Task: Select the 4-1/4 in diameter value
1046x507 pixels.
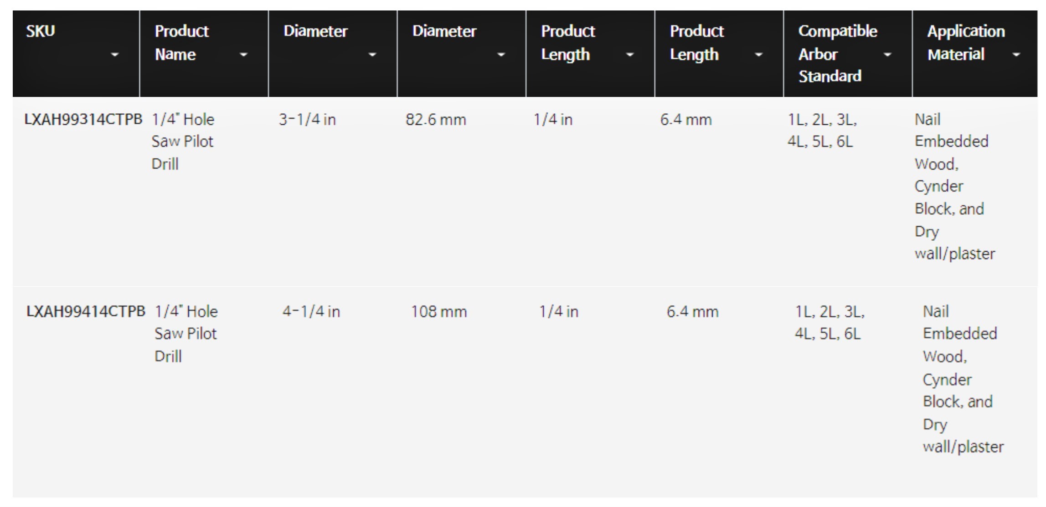Action: click(x=311, y=312)
